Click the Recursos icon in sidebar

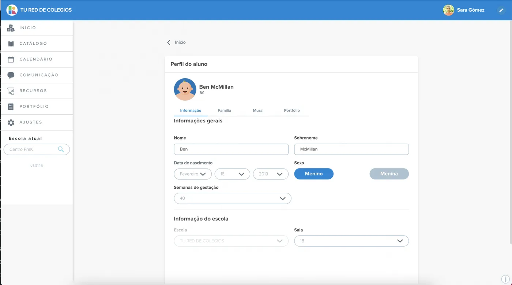tap(11, 91)
